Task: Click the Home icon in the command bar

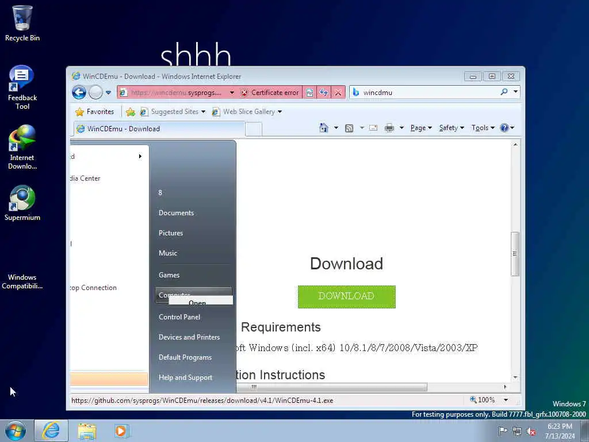Action: pos(324,128)
